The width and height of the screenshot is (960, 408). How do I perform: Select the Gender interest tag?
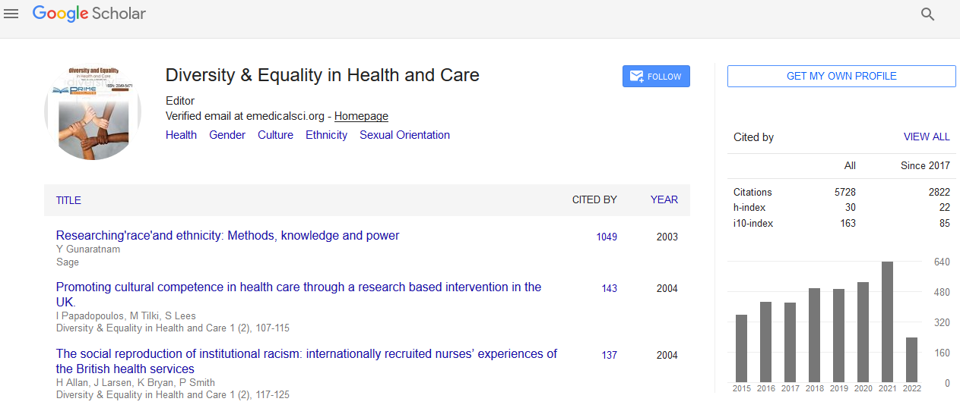(x=227, y=135)
